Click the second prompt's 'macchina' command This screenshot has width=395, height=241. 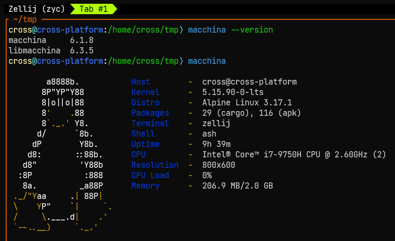207,61
